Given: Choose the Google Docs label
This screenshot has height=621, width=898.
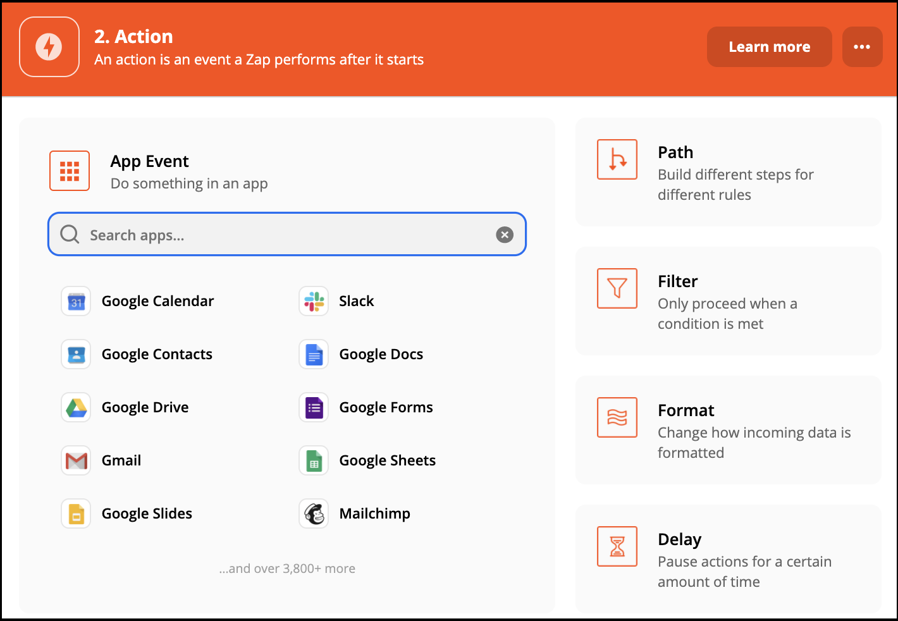Looking at the screenshot, I should click(x=381, y=354).
